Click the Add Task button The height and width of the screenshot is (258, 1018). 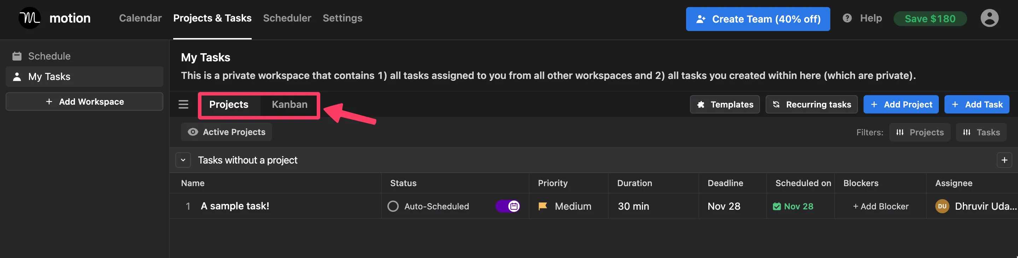977,104
